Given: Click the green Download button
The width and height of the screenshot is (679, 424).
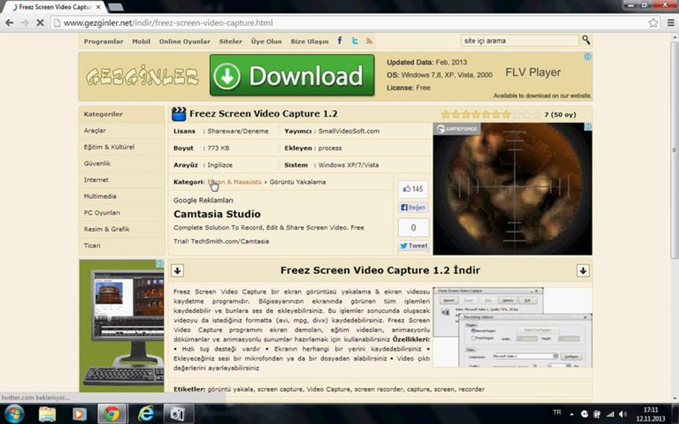Looking at the screenshot, I should (292, 75).
